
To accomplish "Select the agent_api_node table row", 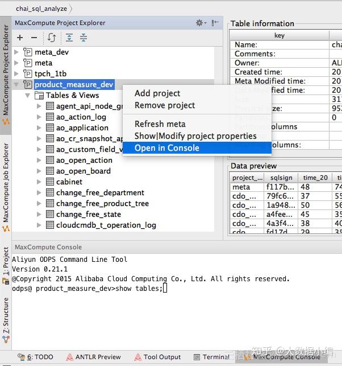I will (89, 106).
